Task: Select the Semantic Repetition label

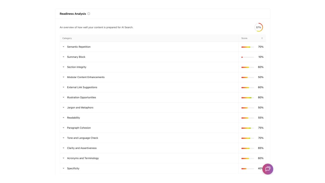Action: (x=79, y=47)
